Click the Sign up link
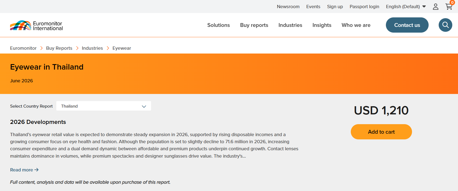The width and height of the screenshot is (458, 191). pyautogui.click(x=335, y=7)
